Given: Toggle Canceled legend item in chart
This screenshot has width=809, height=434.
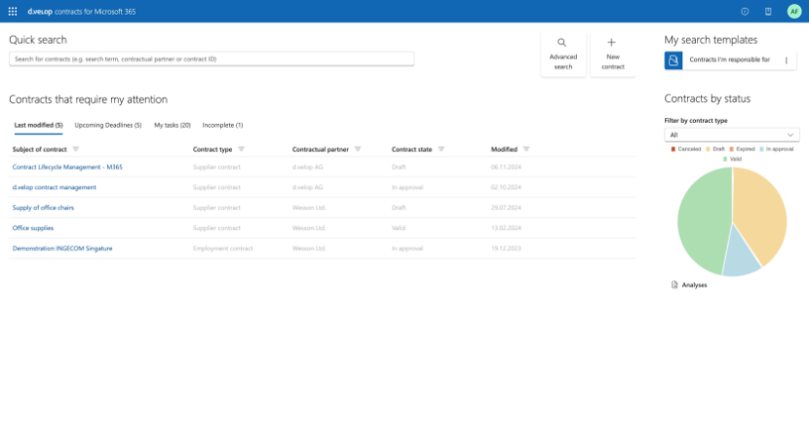Looking at the screenshot, I should [x=685, y=149].
